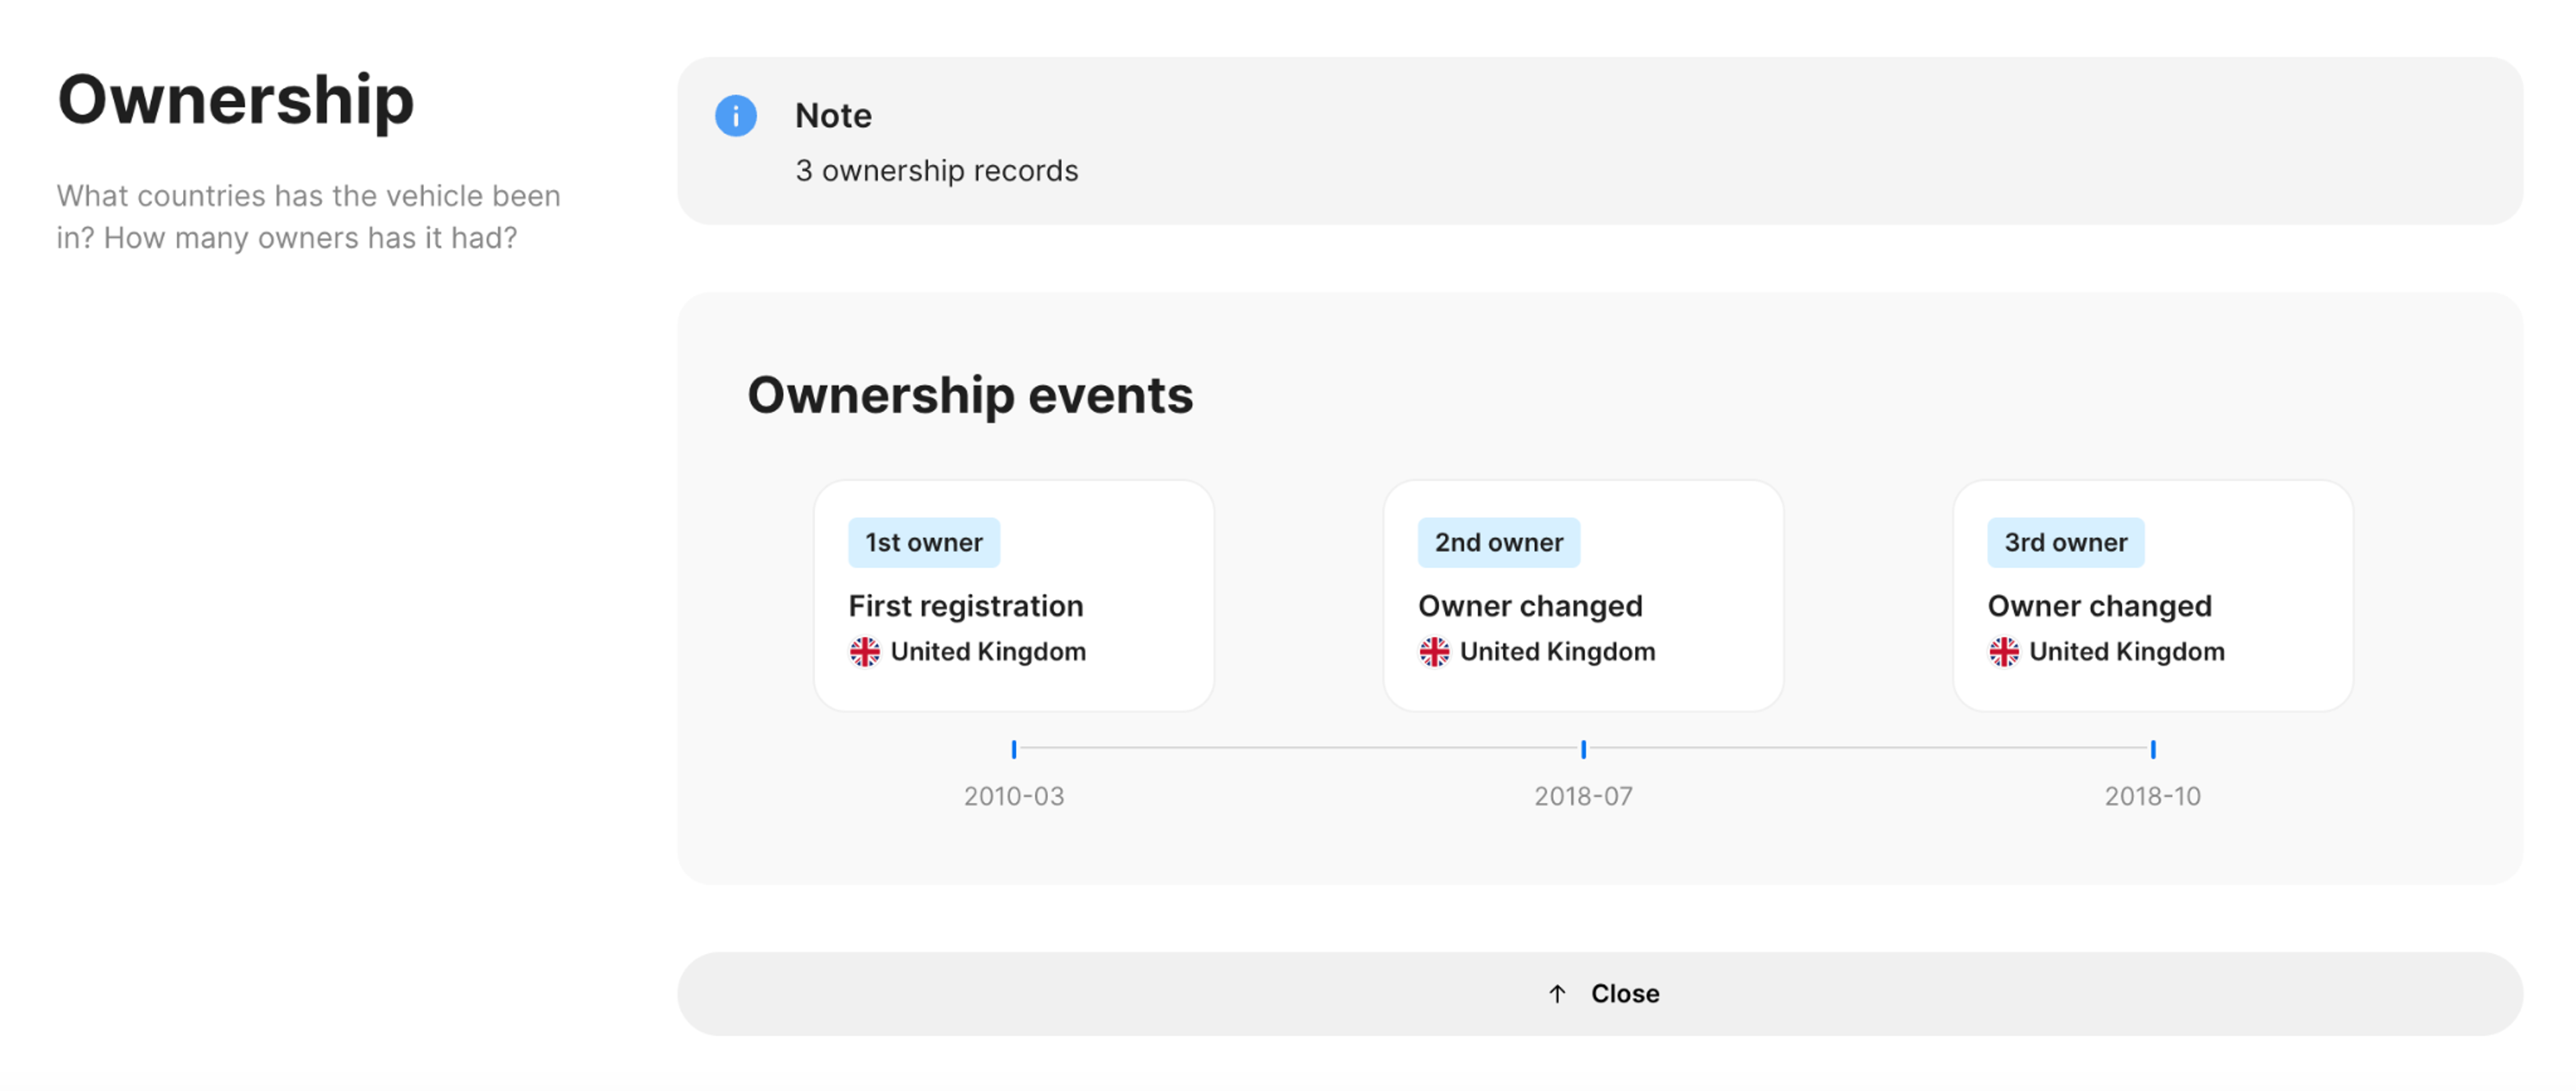Image resolution: width=2576 pixels, height=1091 pixels.
Task: Click the blue info icon beside Note
Action: 735,116
